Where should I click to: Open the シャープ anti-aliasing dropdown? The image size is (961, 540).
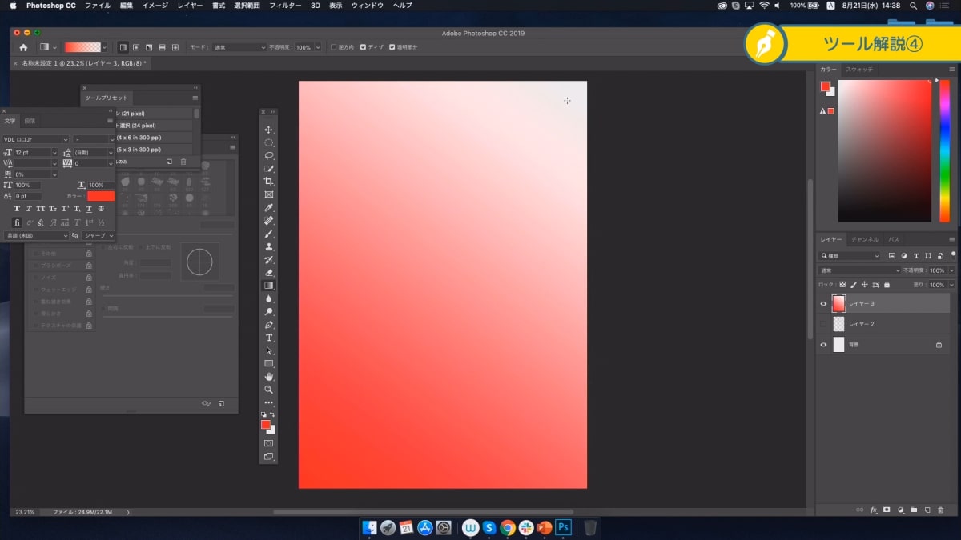pyautogui.click(x=99, y=236)
